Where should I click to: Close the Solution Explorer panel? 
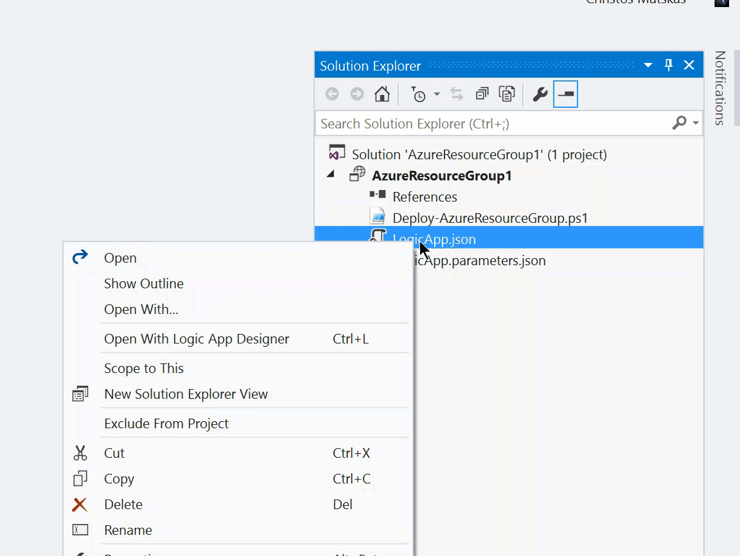coord(689,65)
